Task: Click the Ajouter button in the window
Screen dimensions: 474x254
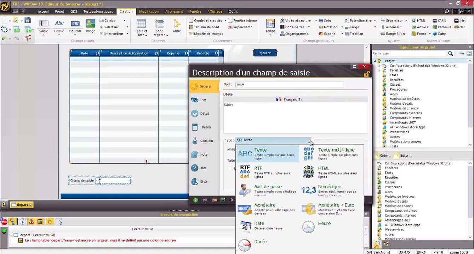Action: [265, 53]
